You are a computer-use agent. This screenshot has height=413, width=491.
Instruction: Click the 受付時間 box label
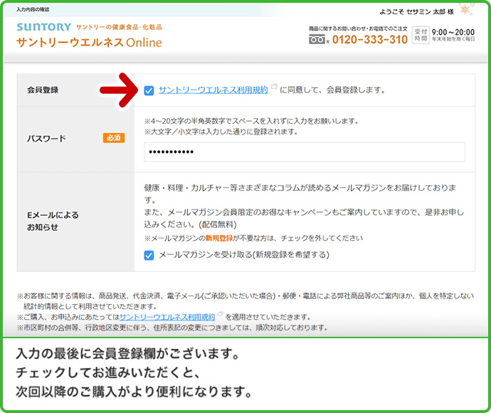(x=421, y=35)
